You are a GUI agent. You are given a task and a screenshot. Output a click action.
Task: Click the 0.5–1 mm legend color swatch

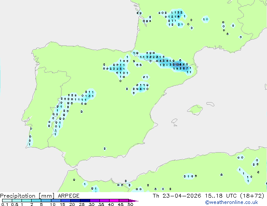pos(17,201)
